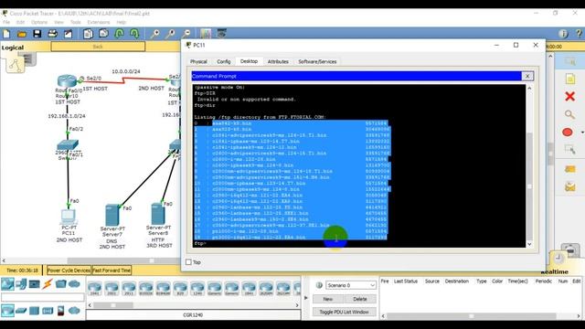The width and height of the screenshot is (585, 329).
Task: Click the green Redo icon
Action: tap(134, 34)
